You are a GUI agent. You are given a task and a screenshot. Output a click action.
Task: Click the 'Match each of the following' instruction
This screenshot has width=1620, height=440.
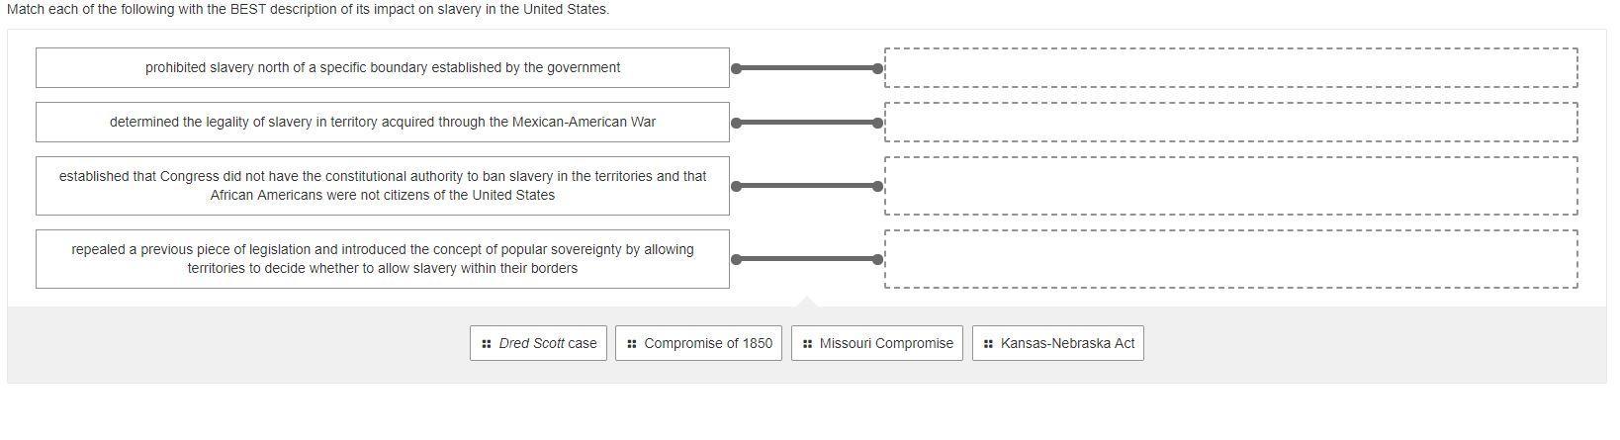point(308,9)
